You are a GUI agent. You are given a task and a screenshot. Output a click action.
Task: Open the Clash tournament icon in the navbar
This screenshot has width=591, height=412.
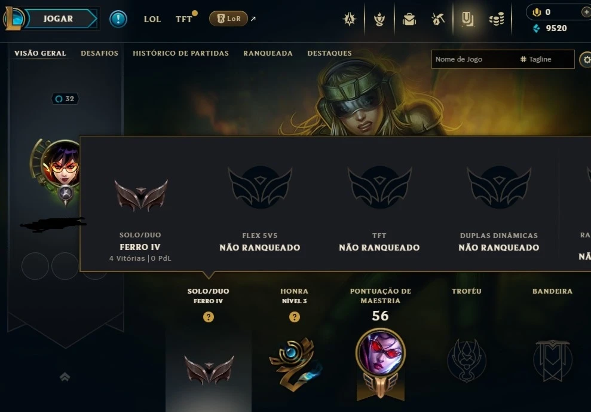379,19
